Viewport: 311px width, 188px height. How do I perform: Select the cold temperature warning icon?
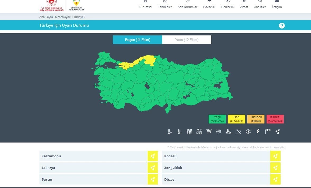[170, 131]
